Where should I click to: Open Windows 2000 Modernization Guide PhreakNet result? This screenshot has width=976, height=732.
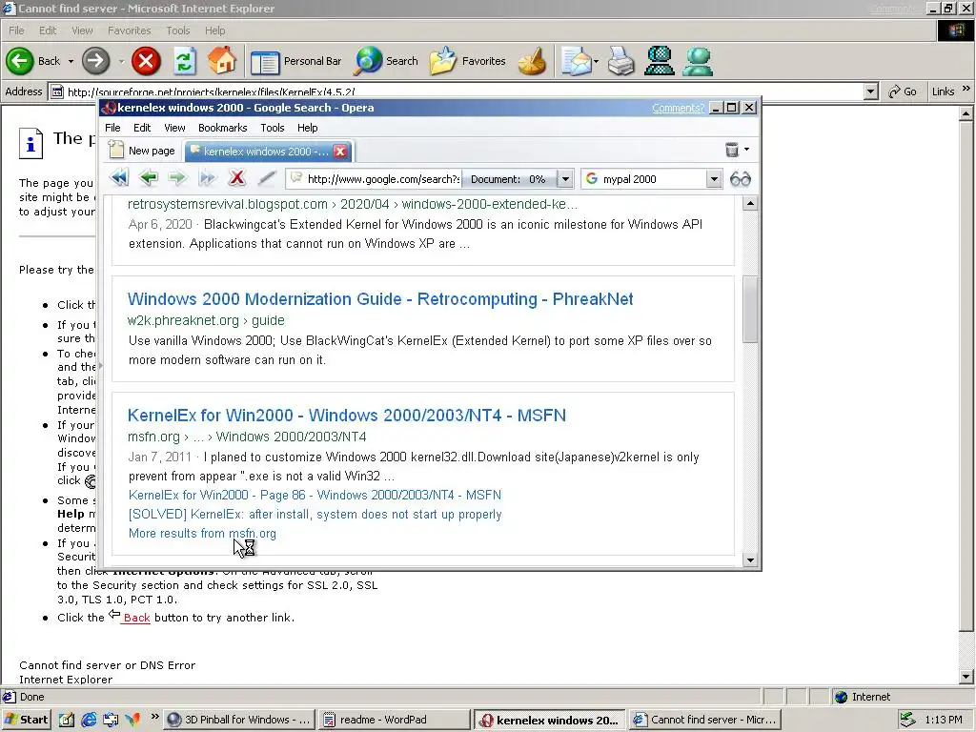click(x=379, y=298)
